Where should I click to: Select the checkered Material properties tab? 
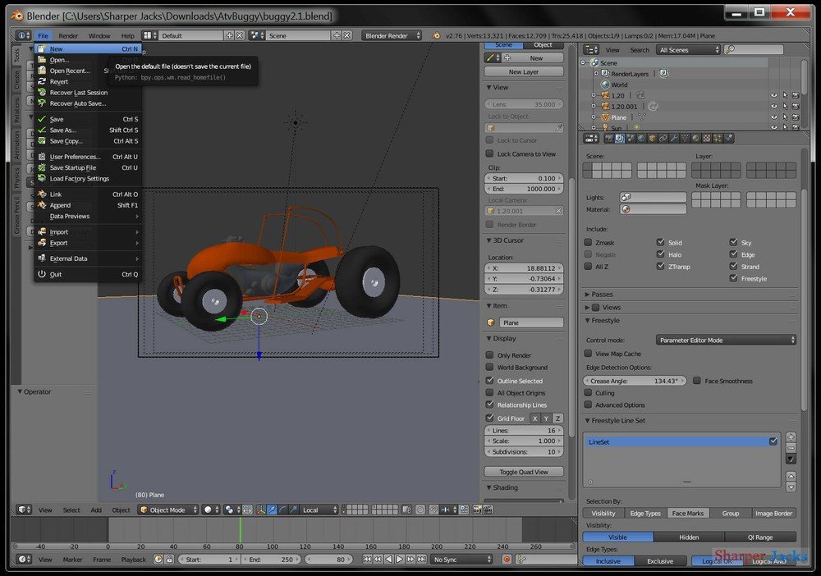point(706,137)
